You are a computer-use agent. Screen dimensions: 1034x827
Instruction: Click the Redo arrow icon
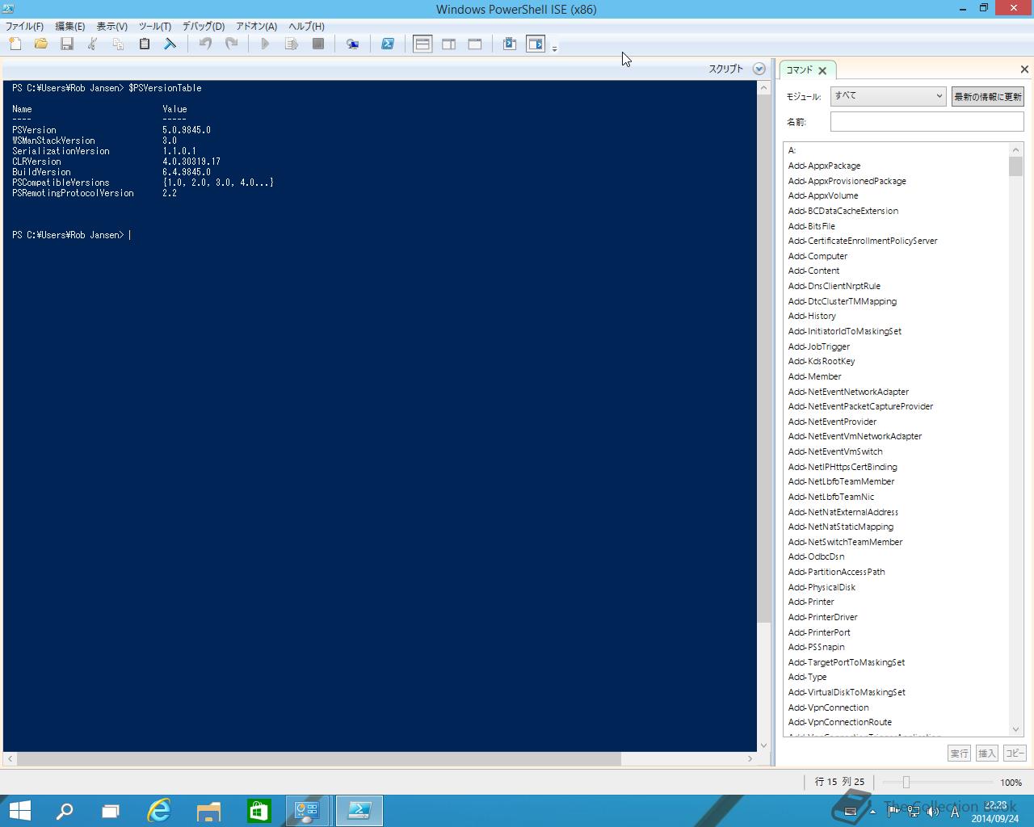coord(231,44)
